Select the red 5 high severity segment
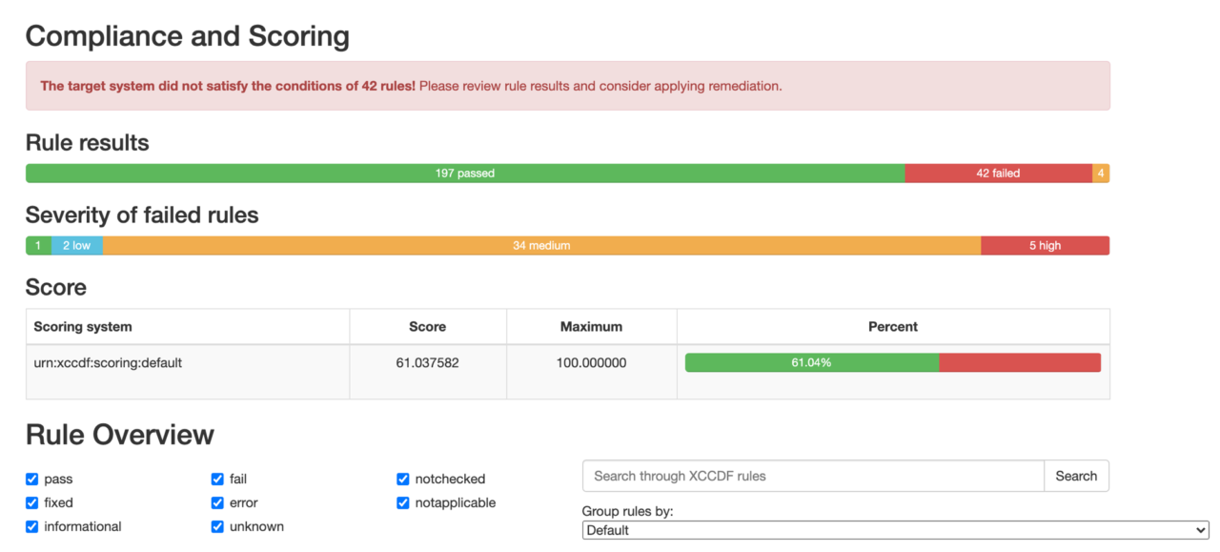The height and width of the screenshot is (552, 1220). (1045, 246)
